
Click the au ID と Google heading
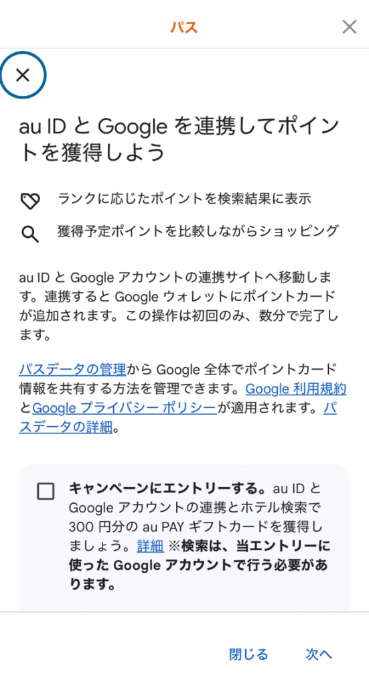tap(179, 139)
